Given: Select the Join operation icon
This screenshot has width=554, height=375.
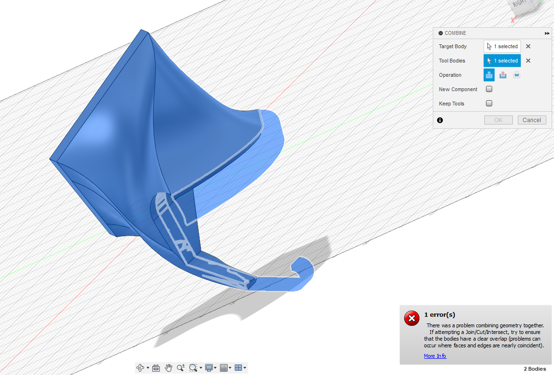Looking at the screenshot, I should click(489, 75).
